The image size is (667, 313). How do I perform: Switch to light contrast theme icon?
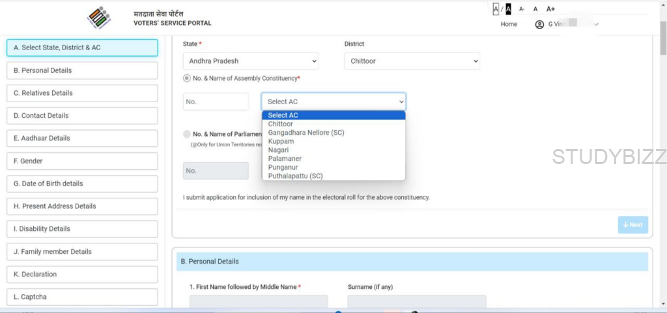click(496, 9)
